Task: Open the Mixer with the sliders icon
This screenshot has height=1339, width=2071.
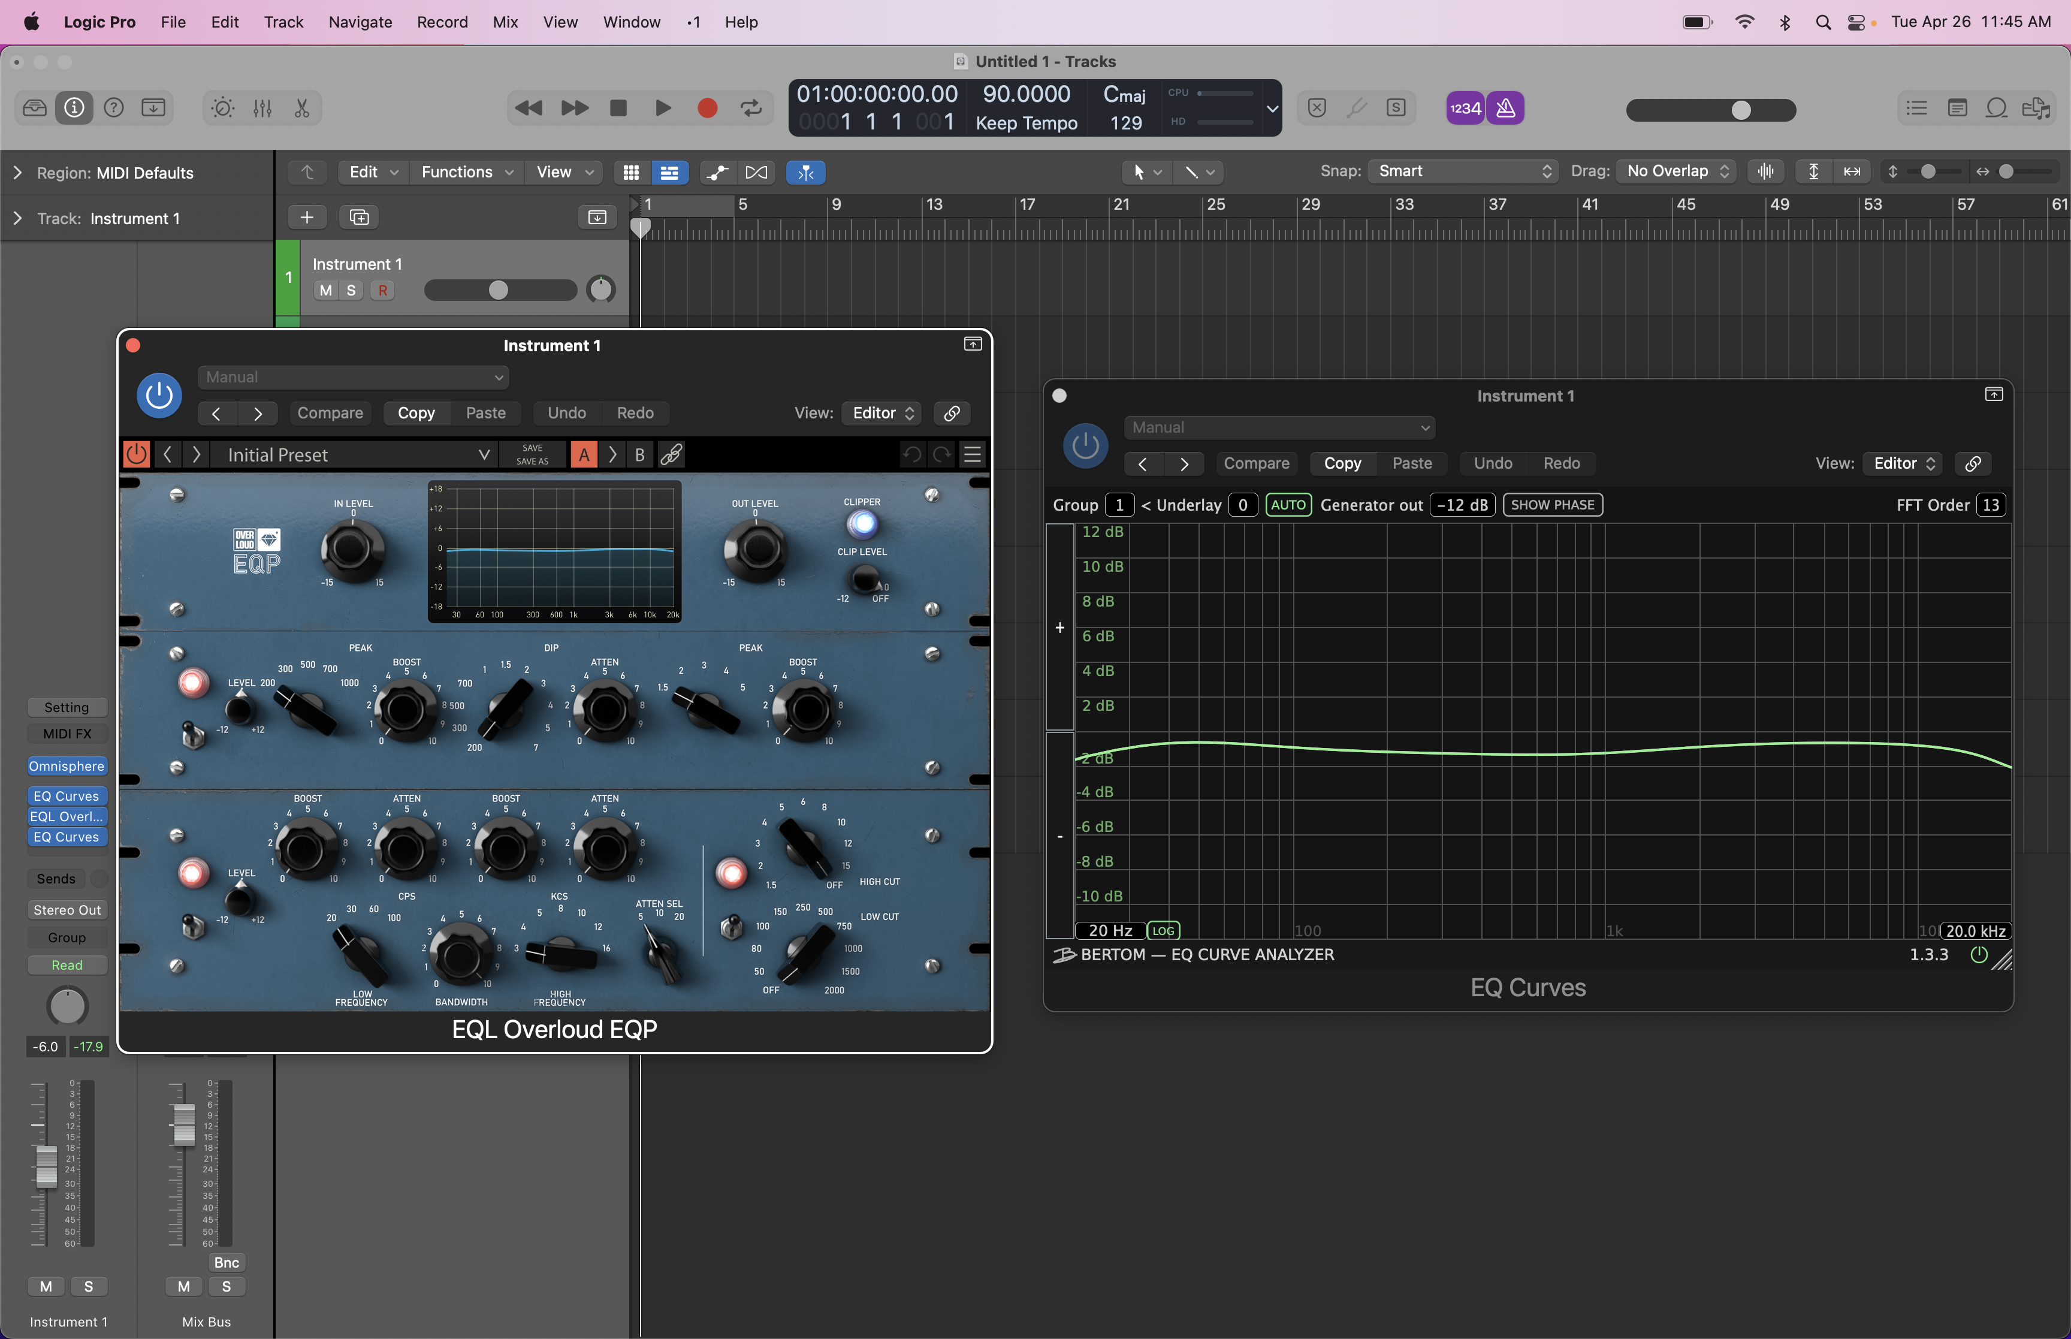Action: 262,108
